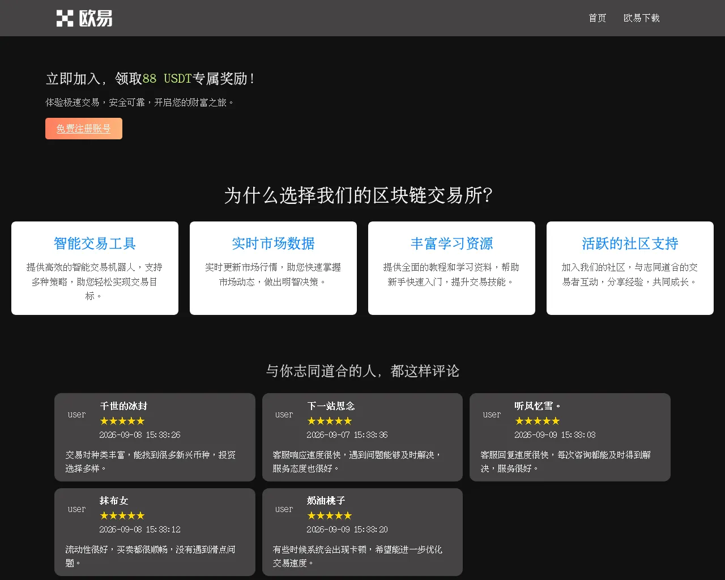Click the username 奶油桃子
The height and width of the screenshot is (580, 725).
click(326, 501)
